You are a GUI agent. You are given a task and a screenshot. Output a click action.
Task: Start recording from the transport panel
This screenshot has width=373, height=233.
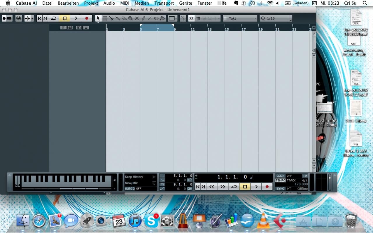267,187
